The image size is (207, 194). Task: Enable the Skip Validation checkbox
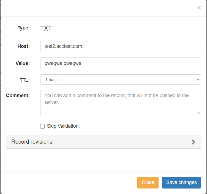[x=42, y=126]
